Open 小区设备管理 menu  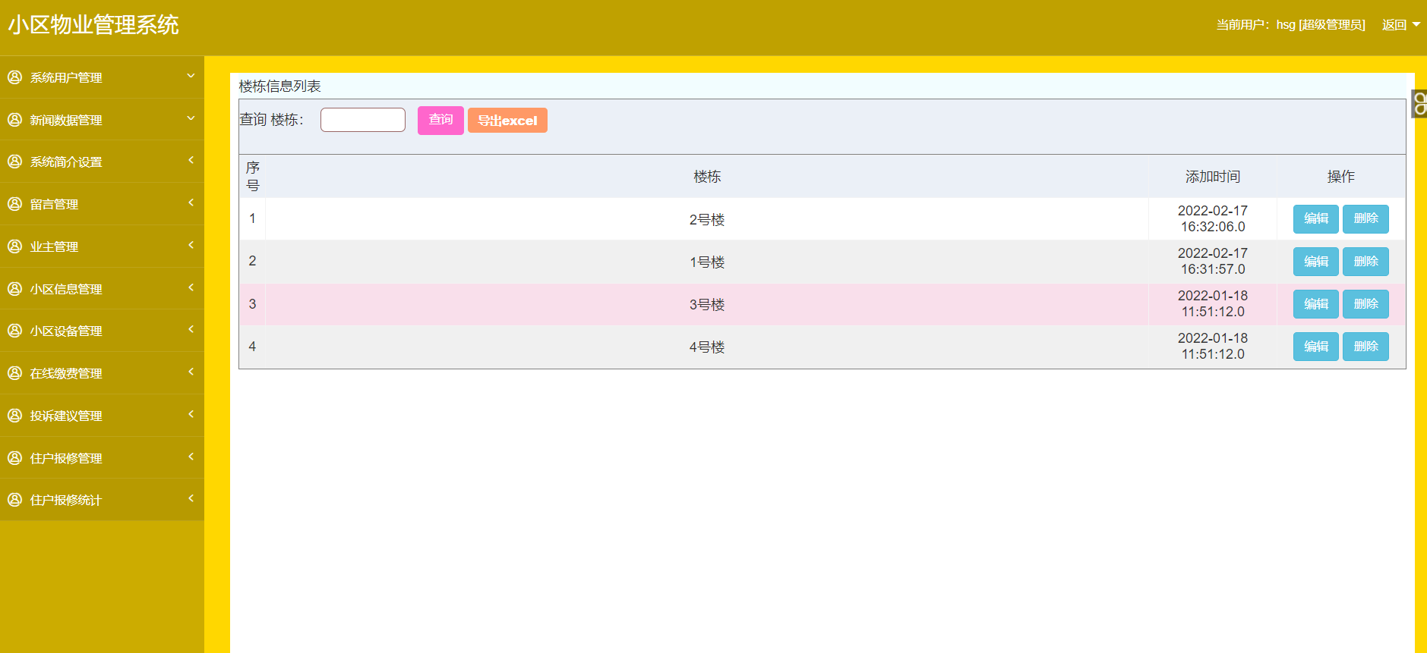click(102, 331)
